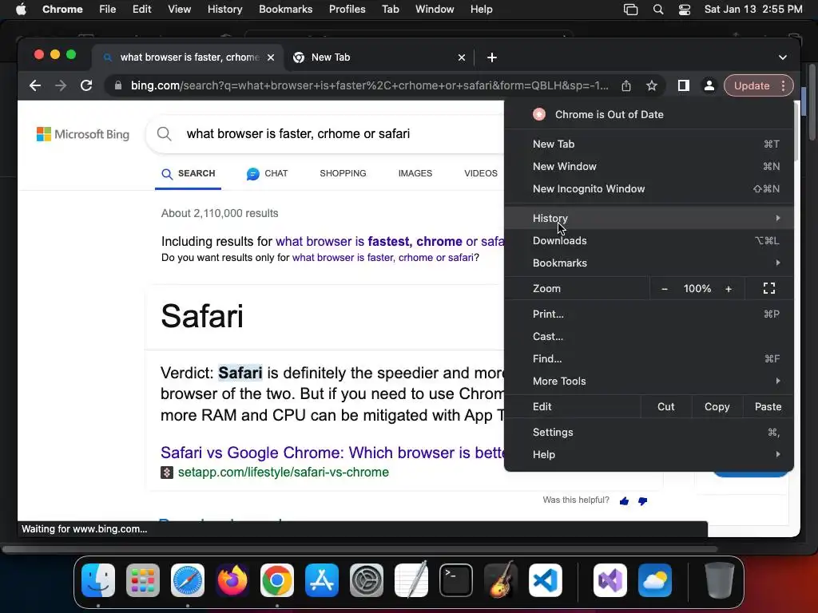Viewport: 818px width, 613px height.
Task: Expand the History submenu
Action: point(649,218)
